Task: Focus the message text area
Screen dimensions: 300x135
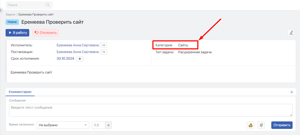Action: click(150, 110)
